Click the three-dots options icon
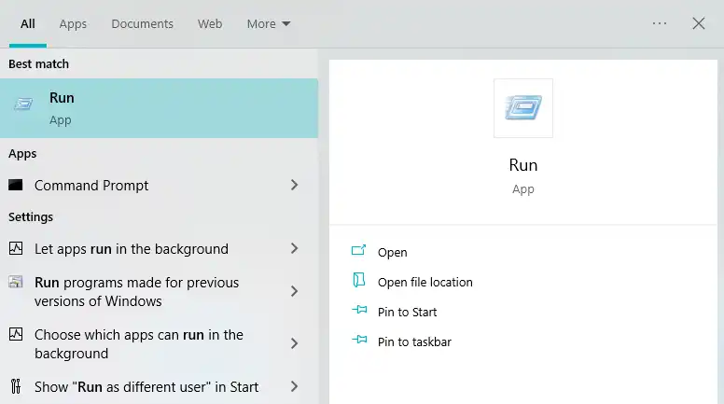The image size is (724, 404). tap(660, 23)
